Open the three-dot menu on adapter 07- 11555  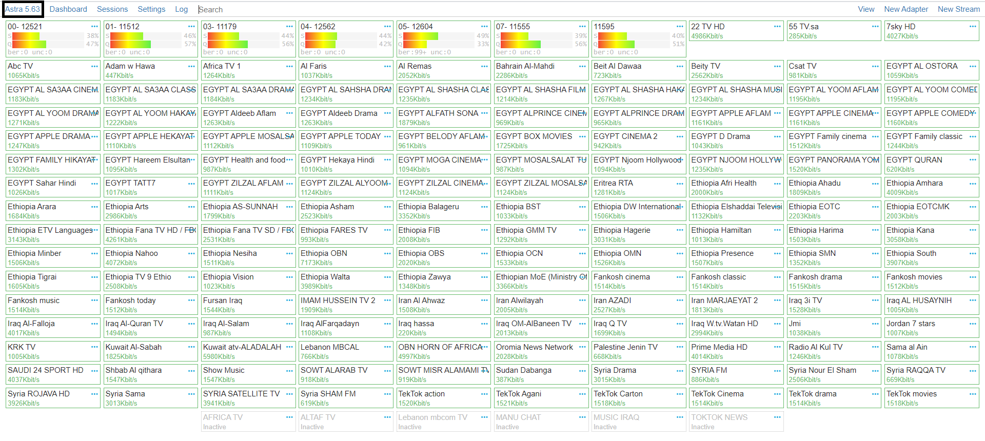click(x=582, y=26)
